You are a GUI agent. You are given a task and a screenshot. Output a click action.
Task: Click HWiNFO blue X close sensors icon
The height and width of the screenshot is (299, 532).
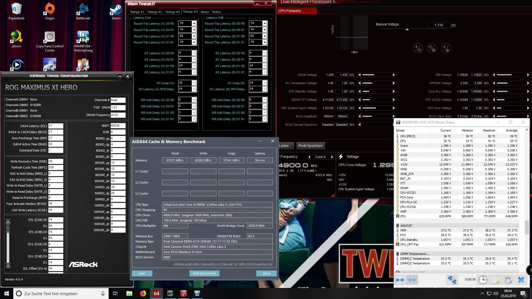click(521, 280)
